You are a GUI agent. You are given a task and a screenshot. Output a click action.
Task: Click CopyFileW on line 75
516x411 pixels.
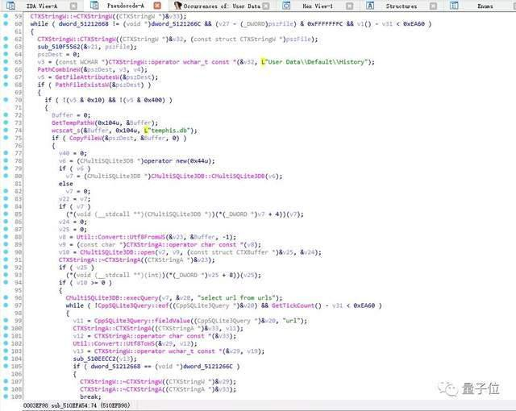pyautogui.click(x=85, y=138)
